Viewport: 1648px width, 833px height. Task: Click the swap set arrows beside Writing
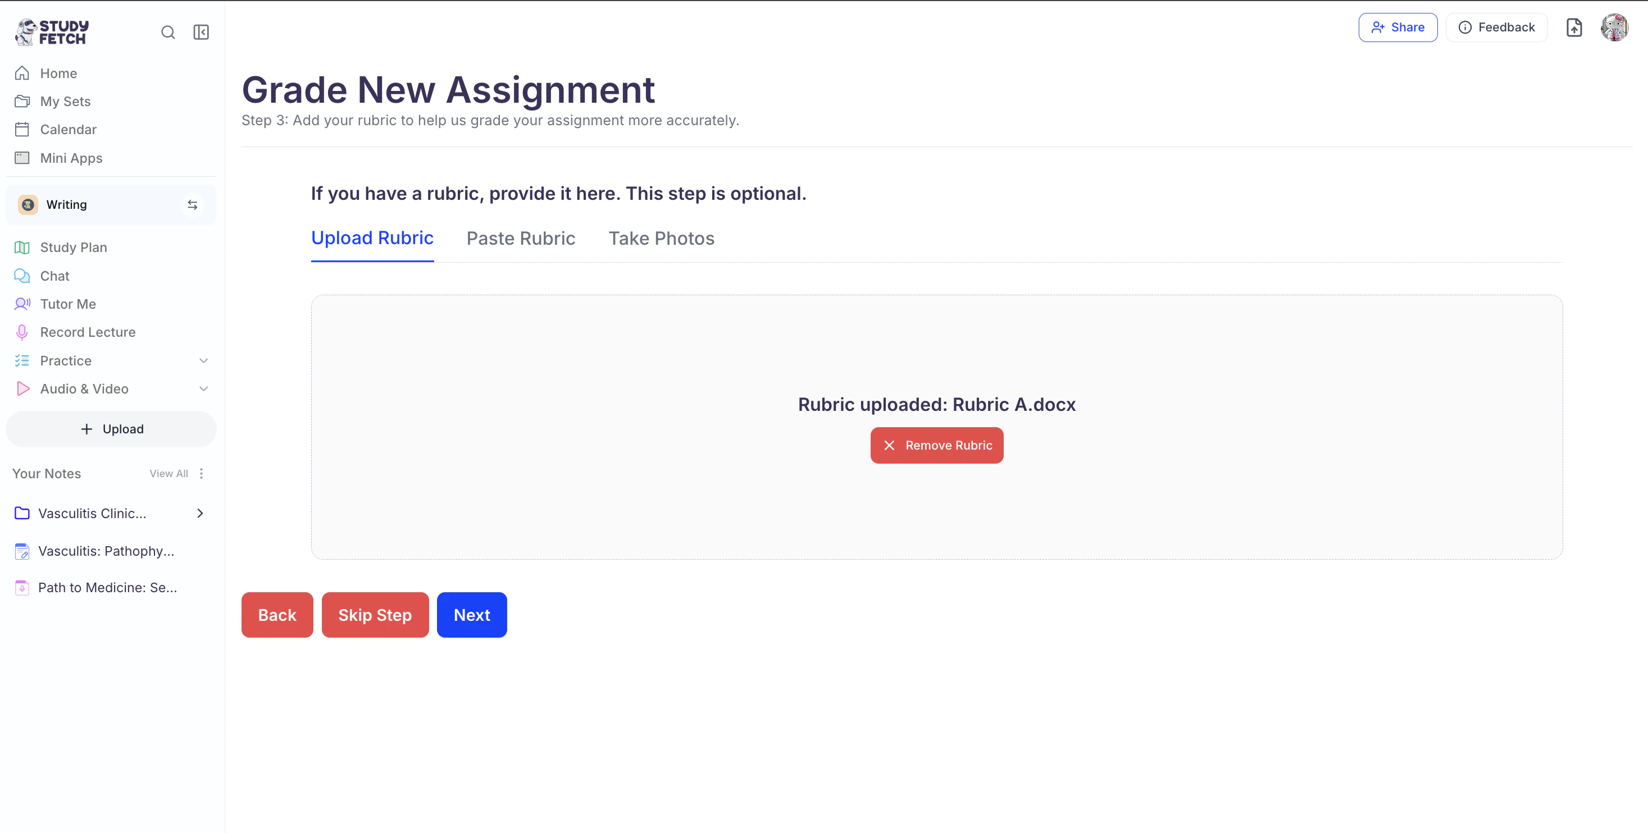tap(192, 204)
